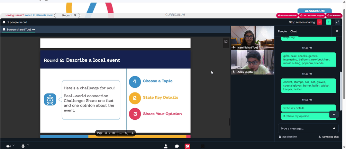Click switch to alternate room link
Viewport: 346px width, 149px height.
39,16
